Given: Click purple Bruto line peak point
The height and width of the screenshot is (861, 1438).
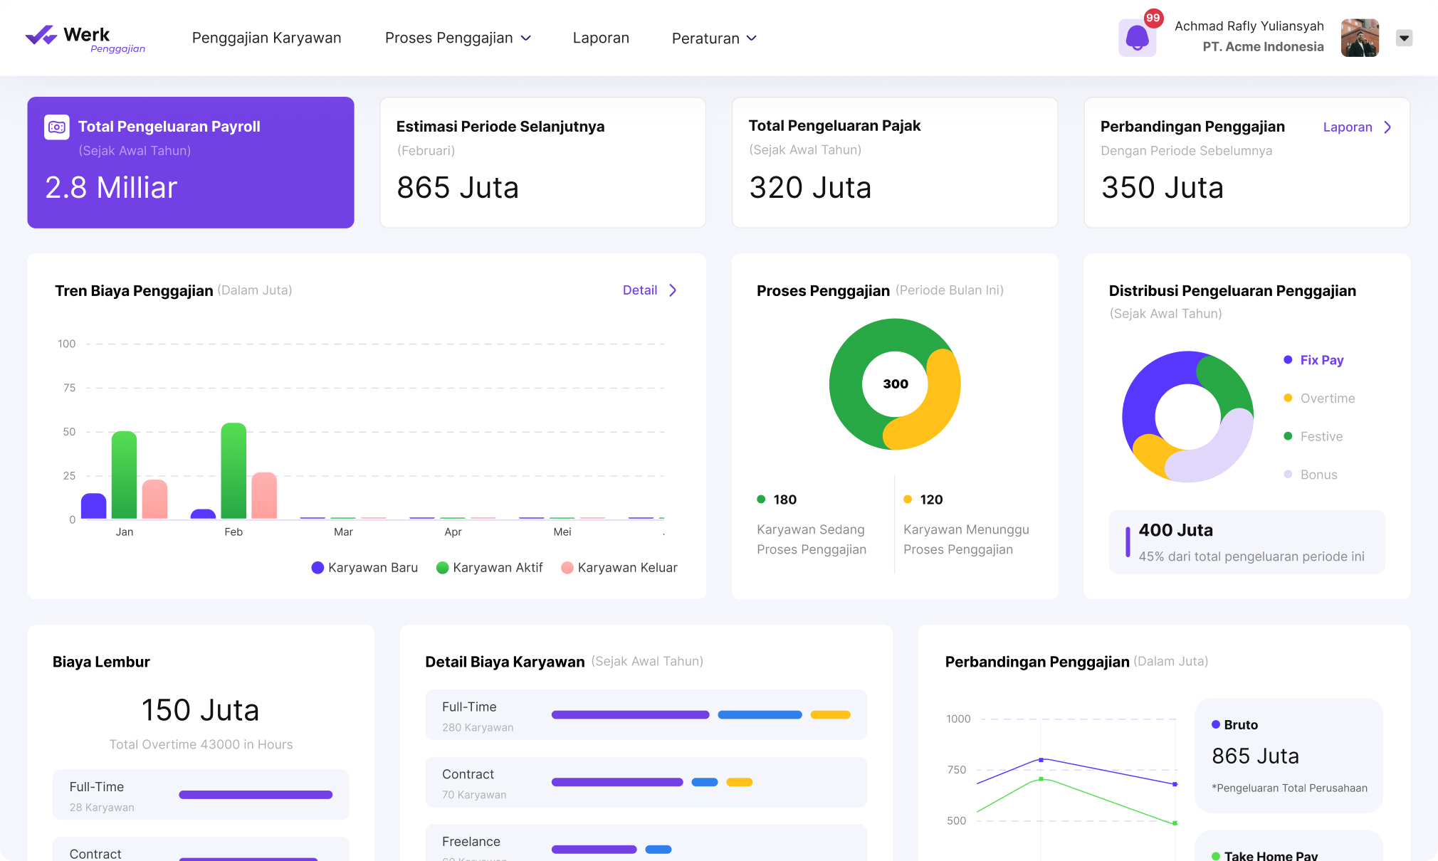Looking at the screenshot, I should tap(1041, 760).
